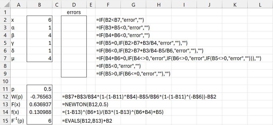Screen dimensions: 273x125
Task: Click the EVALS formula text
Action: 87,120
